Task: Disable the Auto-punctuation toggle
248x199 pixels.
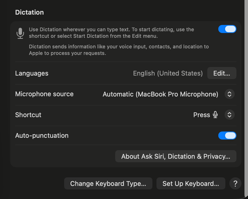Action: tap(227, 136)
